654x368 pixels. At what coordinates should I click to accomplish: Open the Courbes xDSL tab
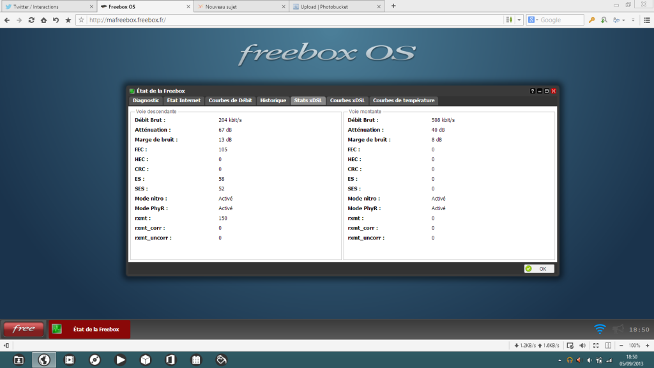(347, 100)
